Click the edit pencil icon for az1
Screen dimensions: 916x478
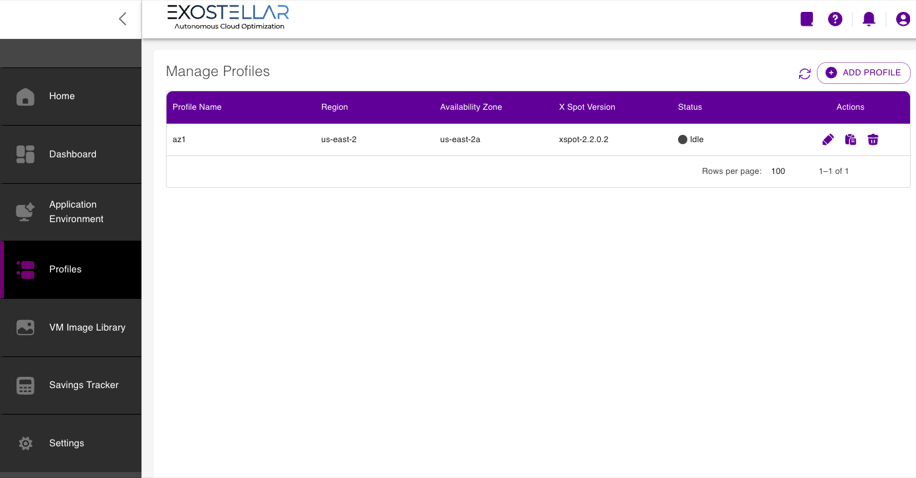coord(828,139)
